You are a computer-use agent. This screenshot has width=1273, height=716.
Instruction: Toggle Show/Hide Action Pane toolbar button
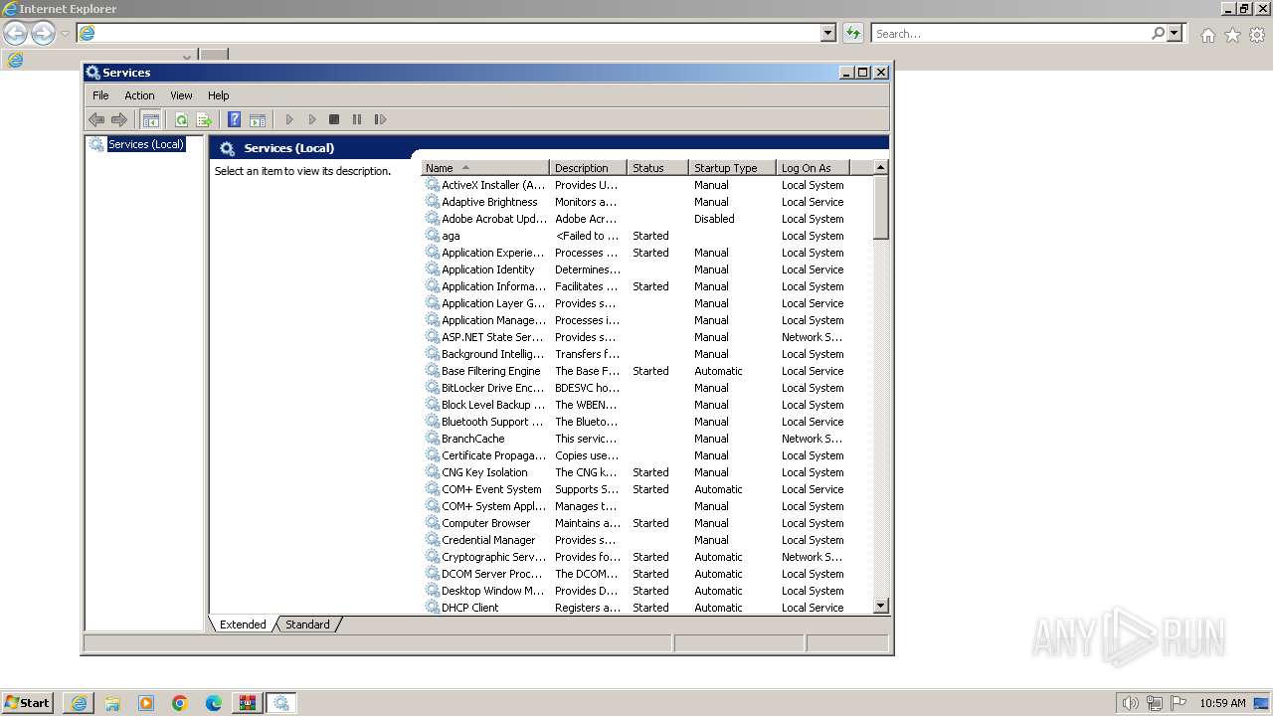tap(258, 119)
